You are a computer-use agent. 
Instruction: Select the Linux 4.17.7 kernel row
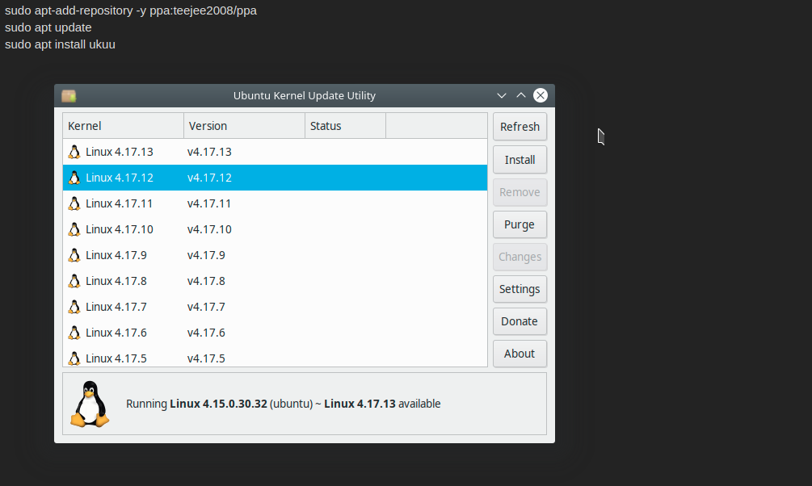[x=275, y=307]
